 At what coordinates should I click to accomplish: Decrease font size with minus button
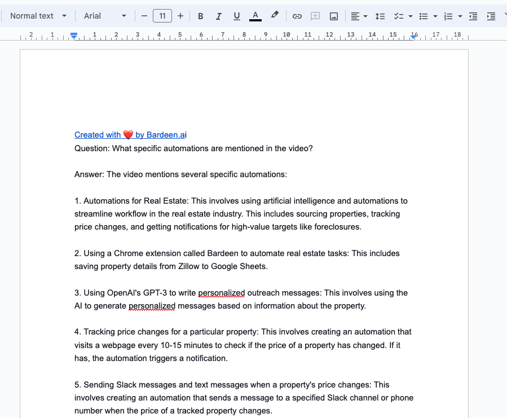tap(144, 16)
